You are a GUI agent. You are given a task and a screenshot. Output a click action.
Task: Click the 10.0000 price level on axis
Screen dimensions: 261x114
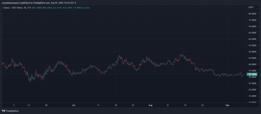(252, 102)
